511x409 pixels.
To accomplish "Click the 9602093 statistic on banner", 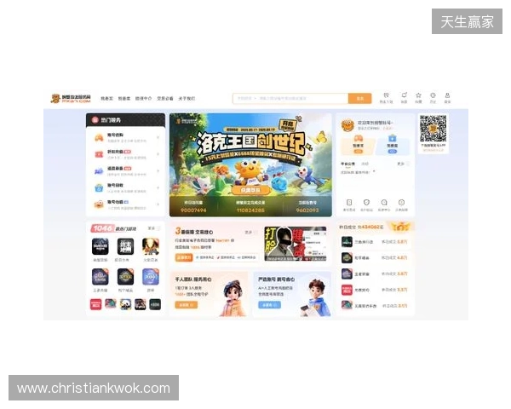I will (x=307, y=210).
